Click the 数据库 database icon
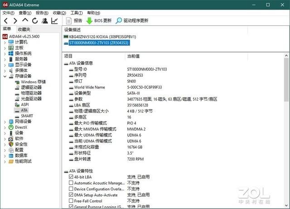Screen dimensions: 290x209 tap(11, 156)
